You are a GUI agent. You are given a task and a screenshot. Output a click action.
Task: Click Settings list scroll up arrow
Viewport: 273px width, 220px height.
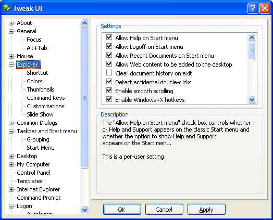(252, 37)
